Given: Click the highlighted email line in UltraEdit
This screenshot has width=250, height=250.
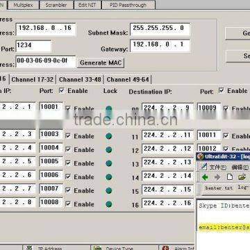Looking at the screenshot, I should pyautogui.click(x=224, y=228).
